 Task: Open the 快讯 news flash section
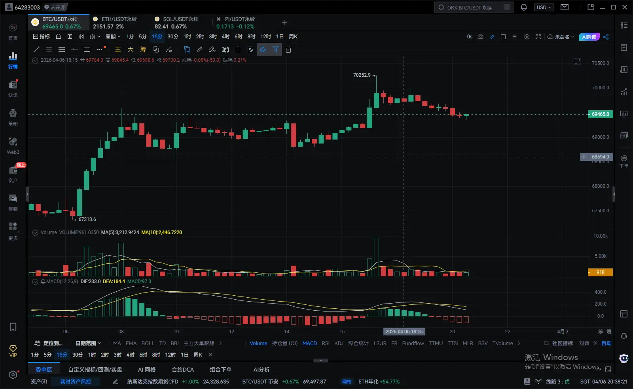(13, 89)
